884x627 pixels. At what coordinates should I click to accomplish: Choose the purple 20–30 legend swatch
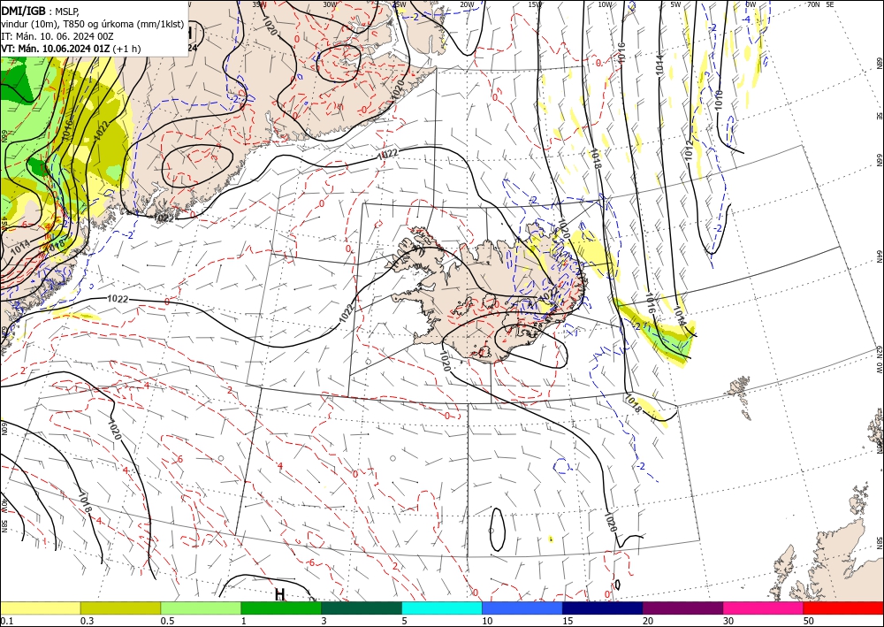click(x=682, y=608)
